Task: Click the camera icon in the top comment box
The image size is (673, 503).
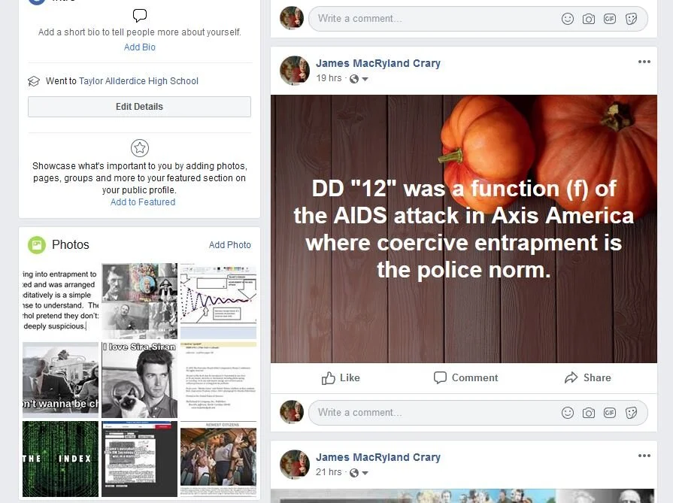Action: [589, 19]
